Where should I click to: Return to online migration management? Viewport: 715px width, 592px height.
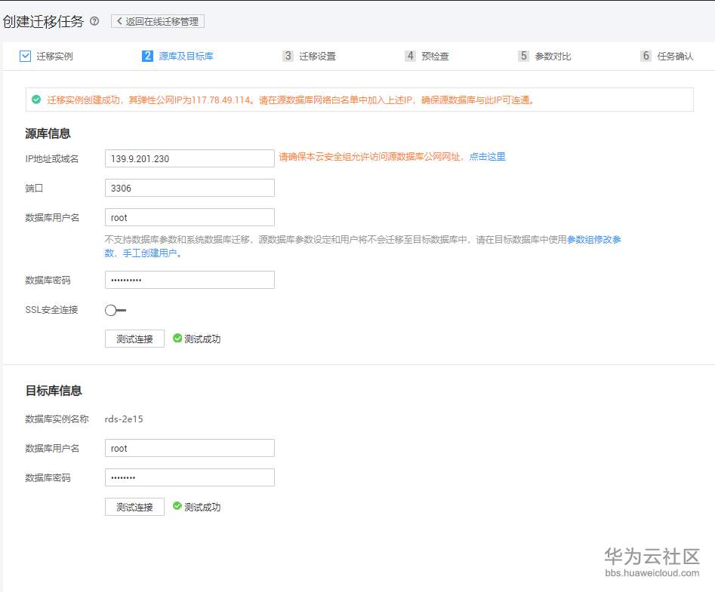(x=158, y=21)
